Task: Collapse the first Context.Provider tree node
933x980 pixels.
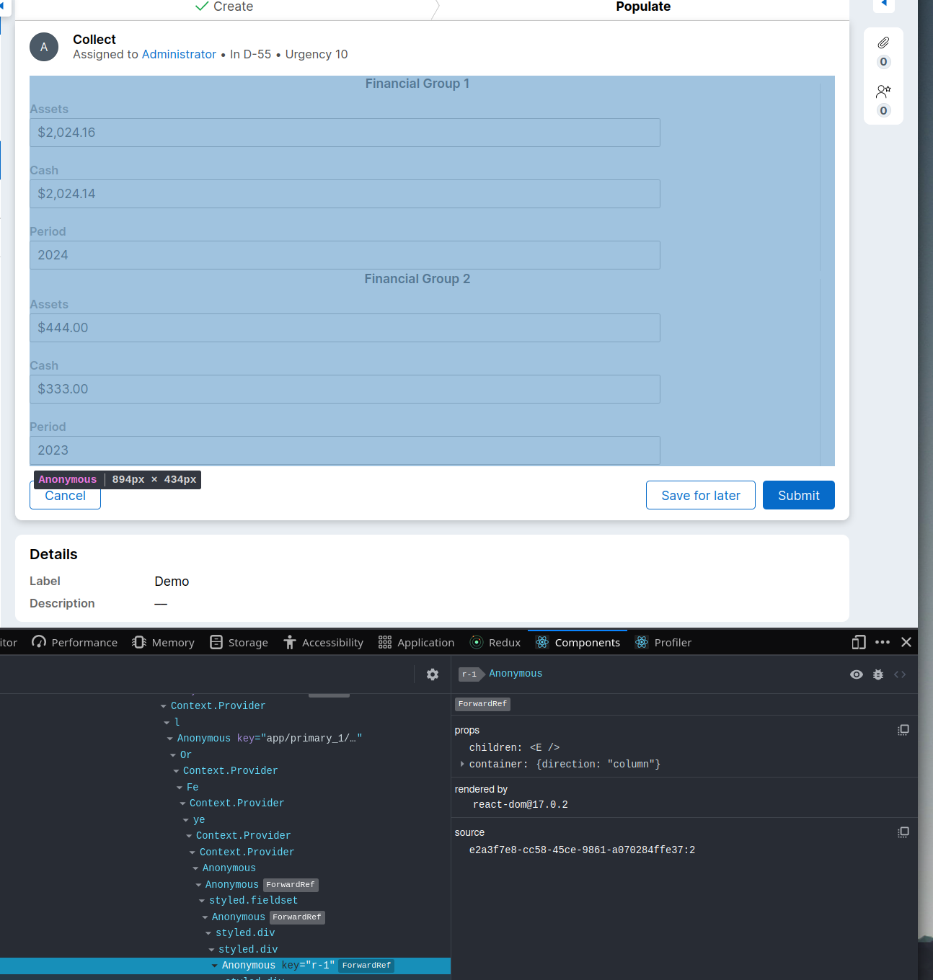Action: (164, 706)
